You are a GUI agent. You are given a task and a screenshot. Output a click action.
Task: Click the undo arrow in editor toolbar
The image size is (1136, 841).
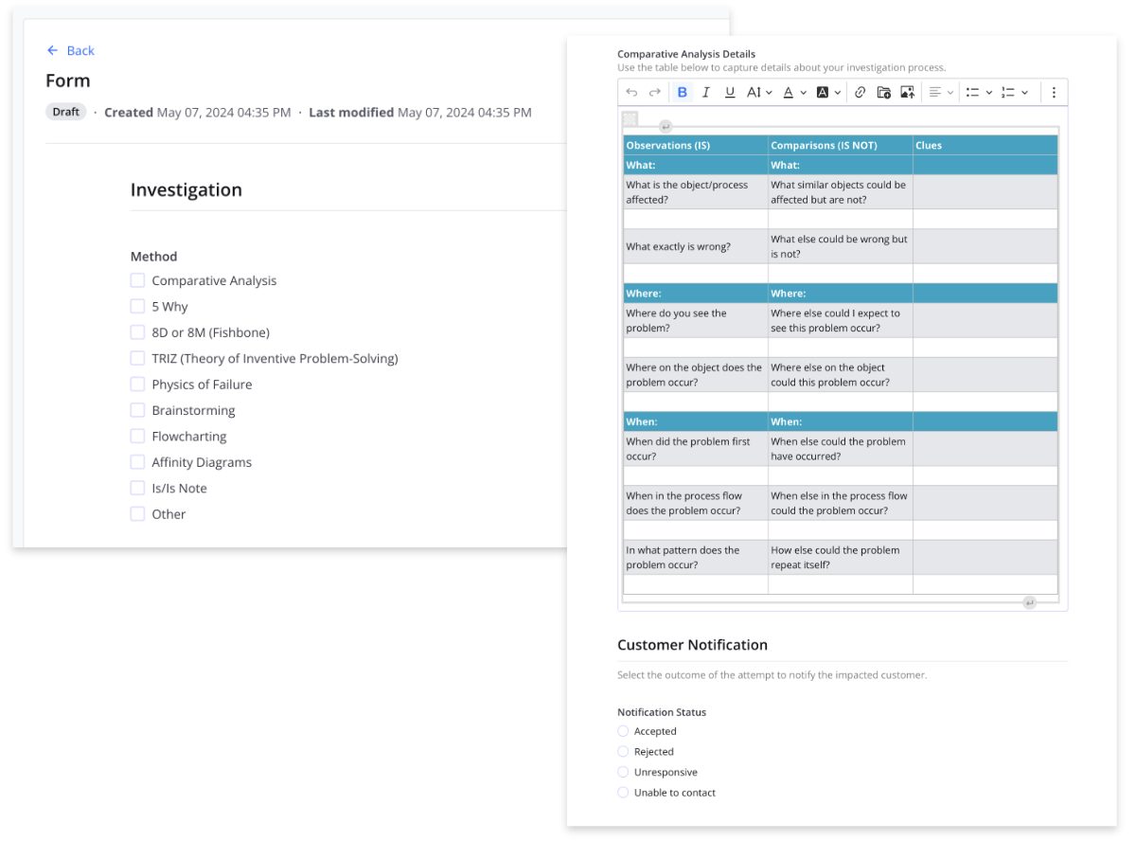tap(631, 92)
